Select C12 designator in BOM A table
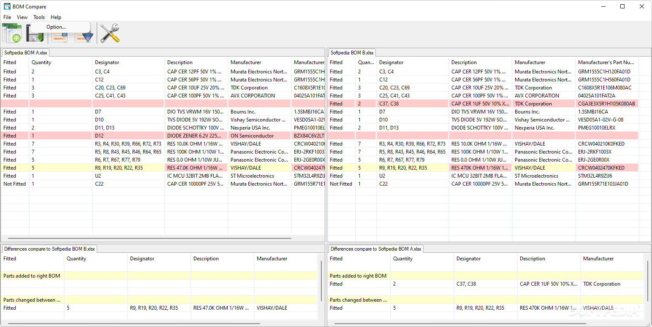Screen dimensions: 652x327 point(128,80)
